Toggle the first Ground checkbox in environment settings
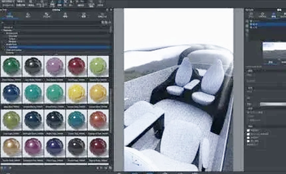Screen dimensions: 286x174 pyautogui.click(x=248, y=130)
